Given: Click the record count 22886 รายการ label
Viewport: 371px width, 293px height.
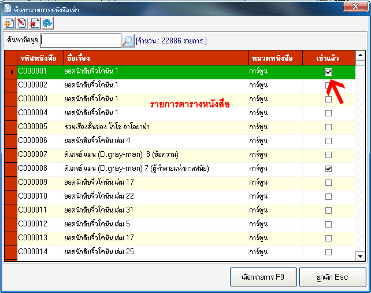Looking at the screenshot, I should click(x=171, y=41).
